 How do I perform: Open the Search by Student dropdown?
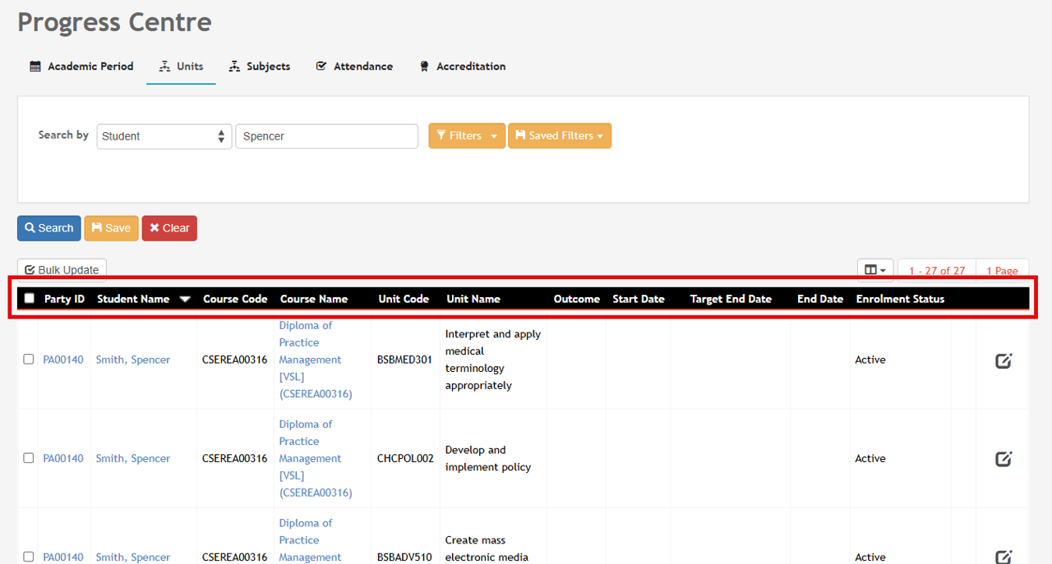pyautogui.click(x=164, y=136)
